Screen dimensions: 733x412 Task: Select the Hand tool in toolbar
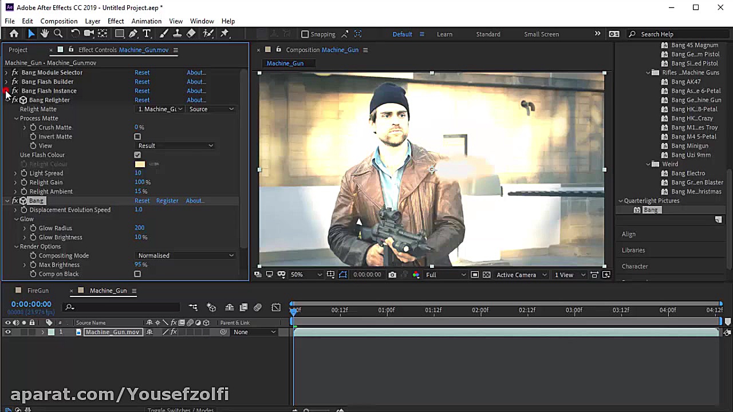point(45,34)
